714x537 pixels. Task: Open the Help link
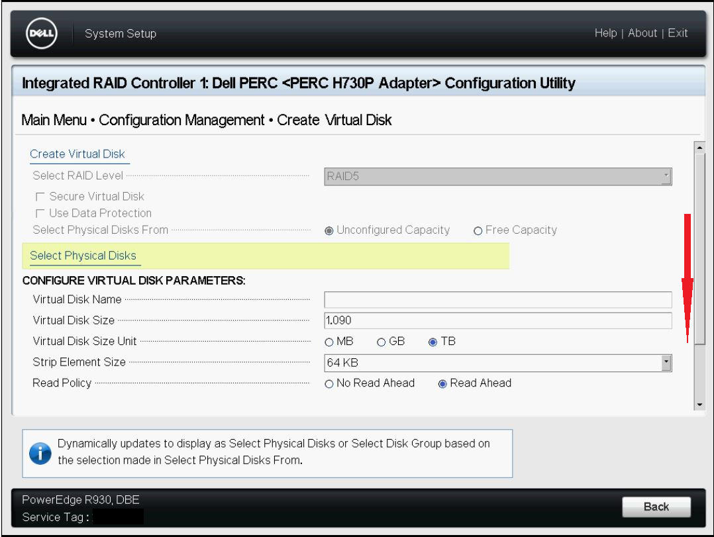605,33
